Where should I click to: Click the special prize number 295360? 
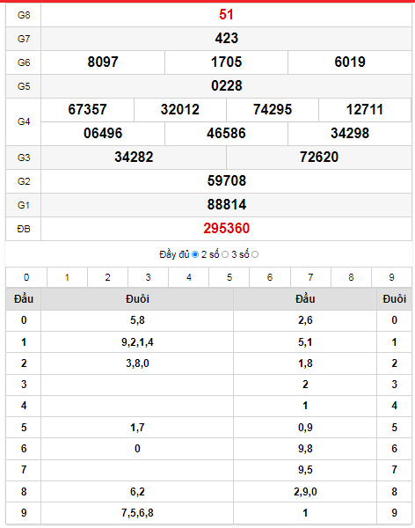click(x=227, y=228)
